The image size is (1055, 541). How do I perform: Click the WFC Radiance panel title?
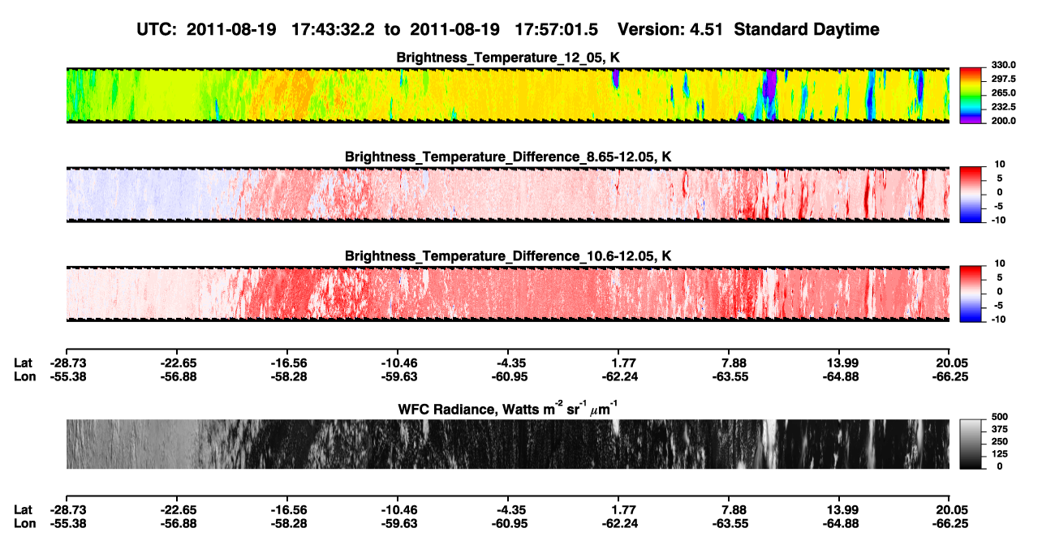tap(508, 409)
